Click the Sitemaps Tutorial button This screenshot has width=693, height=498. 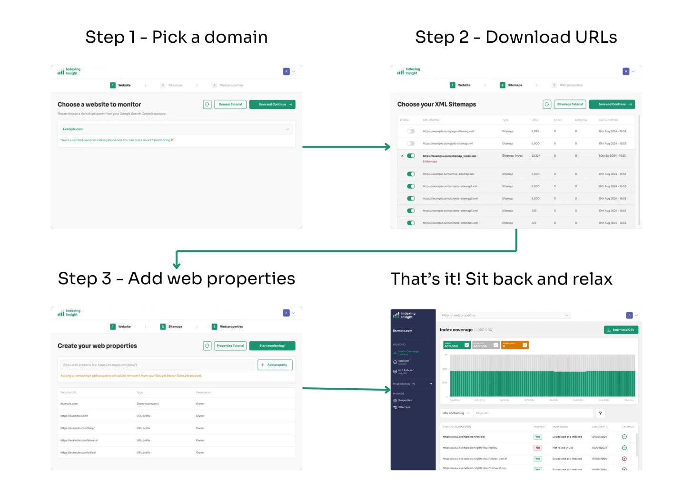pos(570,105)
